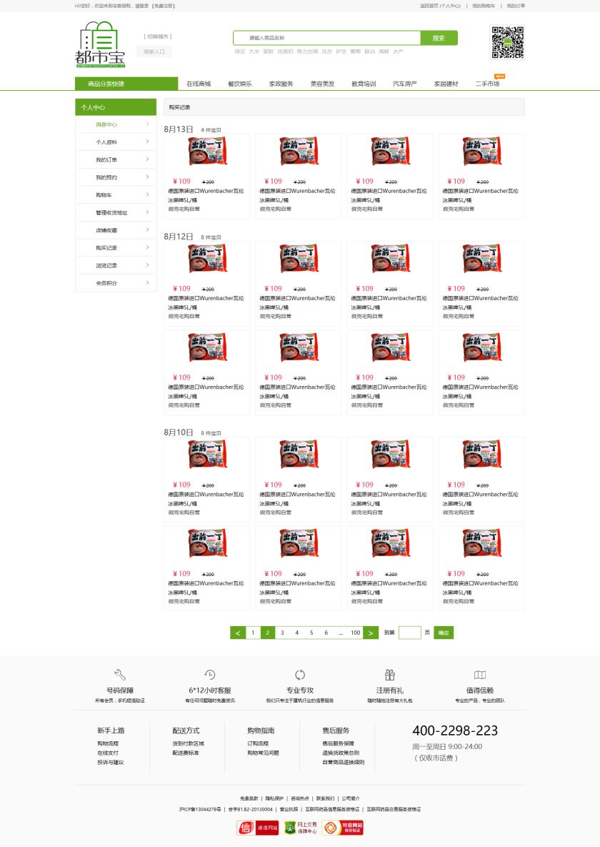The image size is (600, 847).
Task: Click 隐私保护 footer link
Action: [x=274, y=798]
